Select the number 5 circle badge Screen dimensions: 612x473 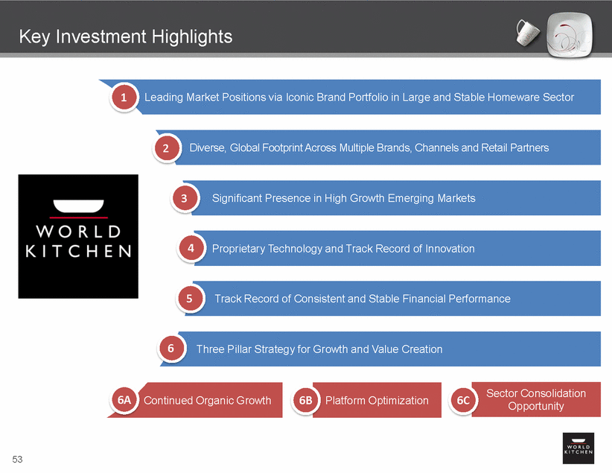coord(190,299)
